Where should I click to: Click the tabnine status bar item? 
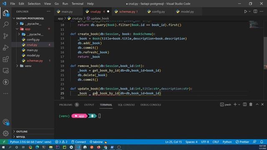click(98, 142)
